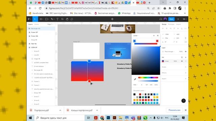This screenshot has width=216, height=121.
Task: Click the Linear fill color swatch
Action: click(163, 61)
